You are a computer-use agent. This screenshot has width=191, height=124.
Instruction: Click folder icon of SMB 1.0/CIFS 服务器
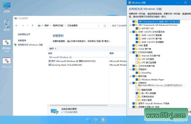[139, 35]
